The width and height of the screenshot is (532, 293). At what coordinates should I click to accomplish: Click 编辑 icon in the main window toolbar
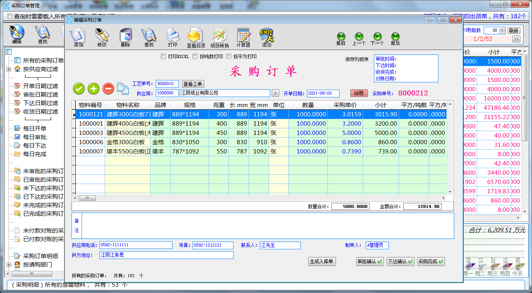point(17,34)
